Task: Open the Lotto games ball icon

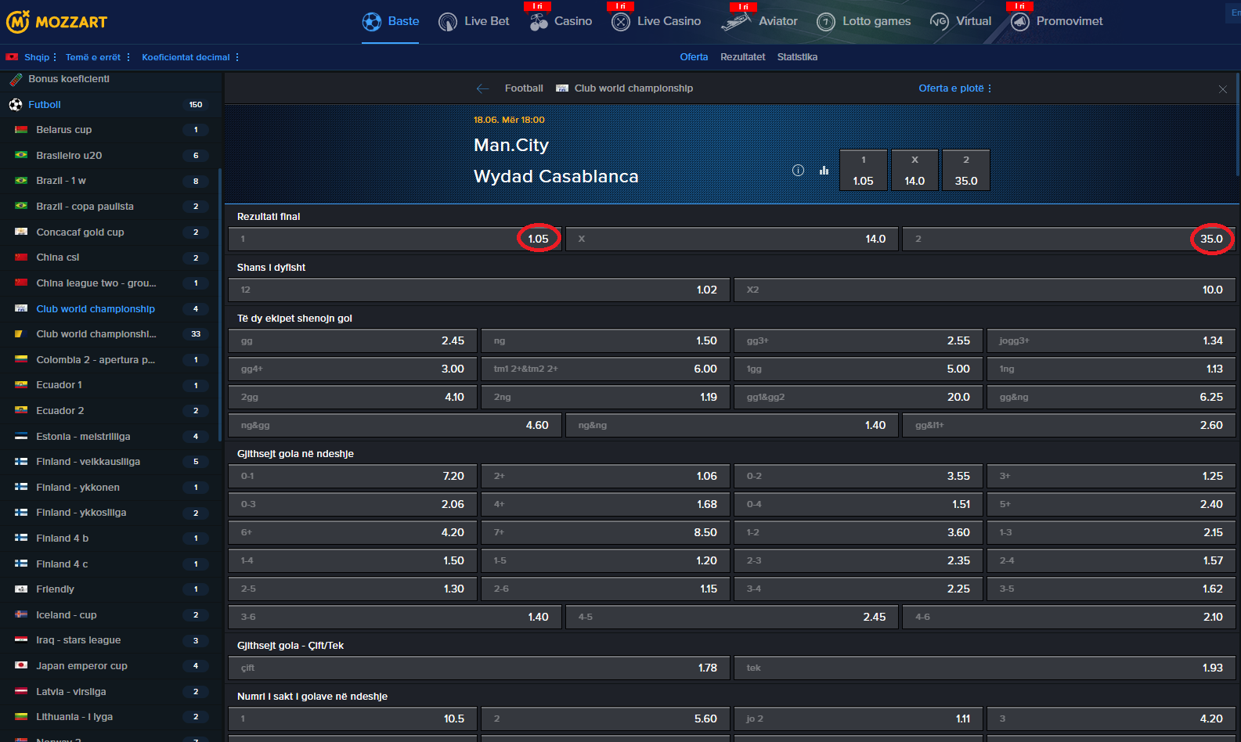Action: [x=826, y=22]
